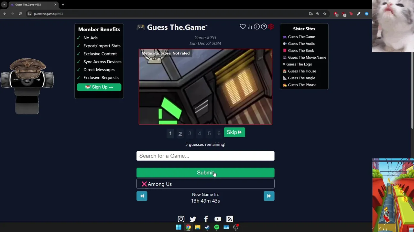The image size is (414, 232).
Task: Click the Subway Surfers video at bottom right
Action: (x=393, y=195)
